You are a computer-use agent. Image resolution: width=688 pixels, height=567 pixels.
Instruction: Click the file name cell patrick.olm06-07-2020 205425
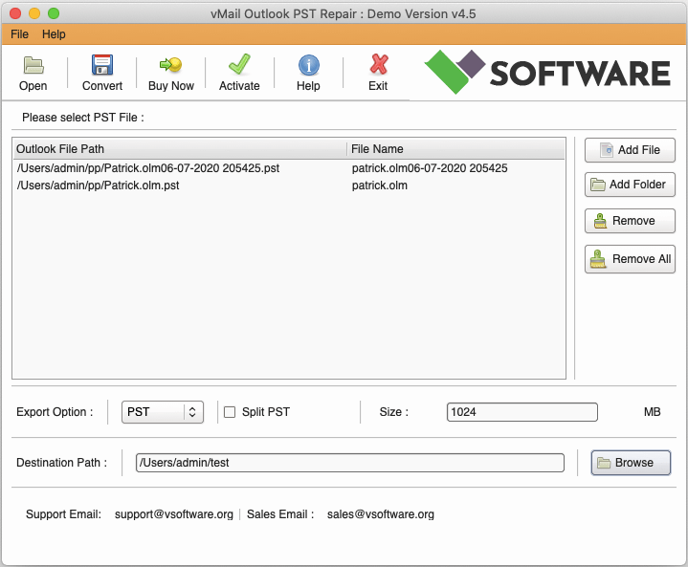pyautogui.click(x=430, y=168)
